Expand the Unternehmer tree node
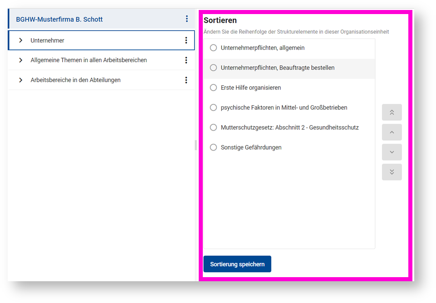 (21, 40)
